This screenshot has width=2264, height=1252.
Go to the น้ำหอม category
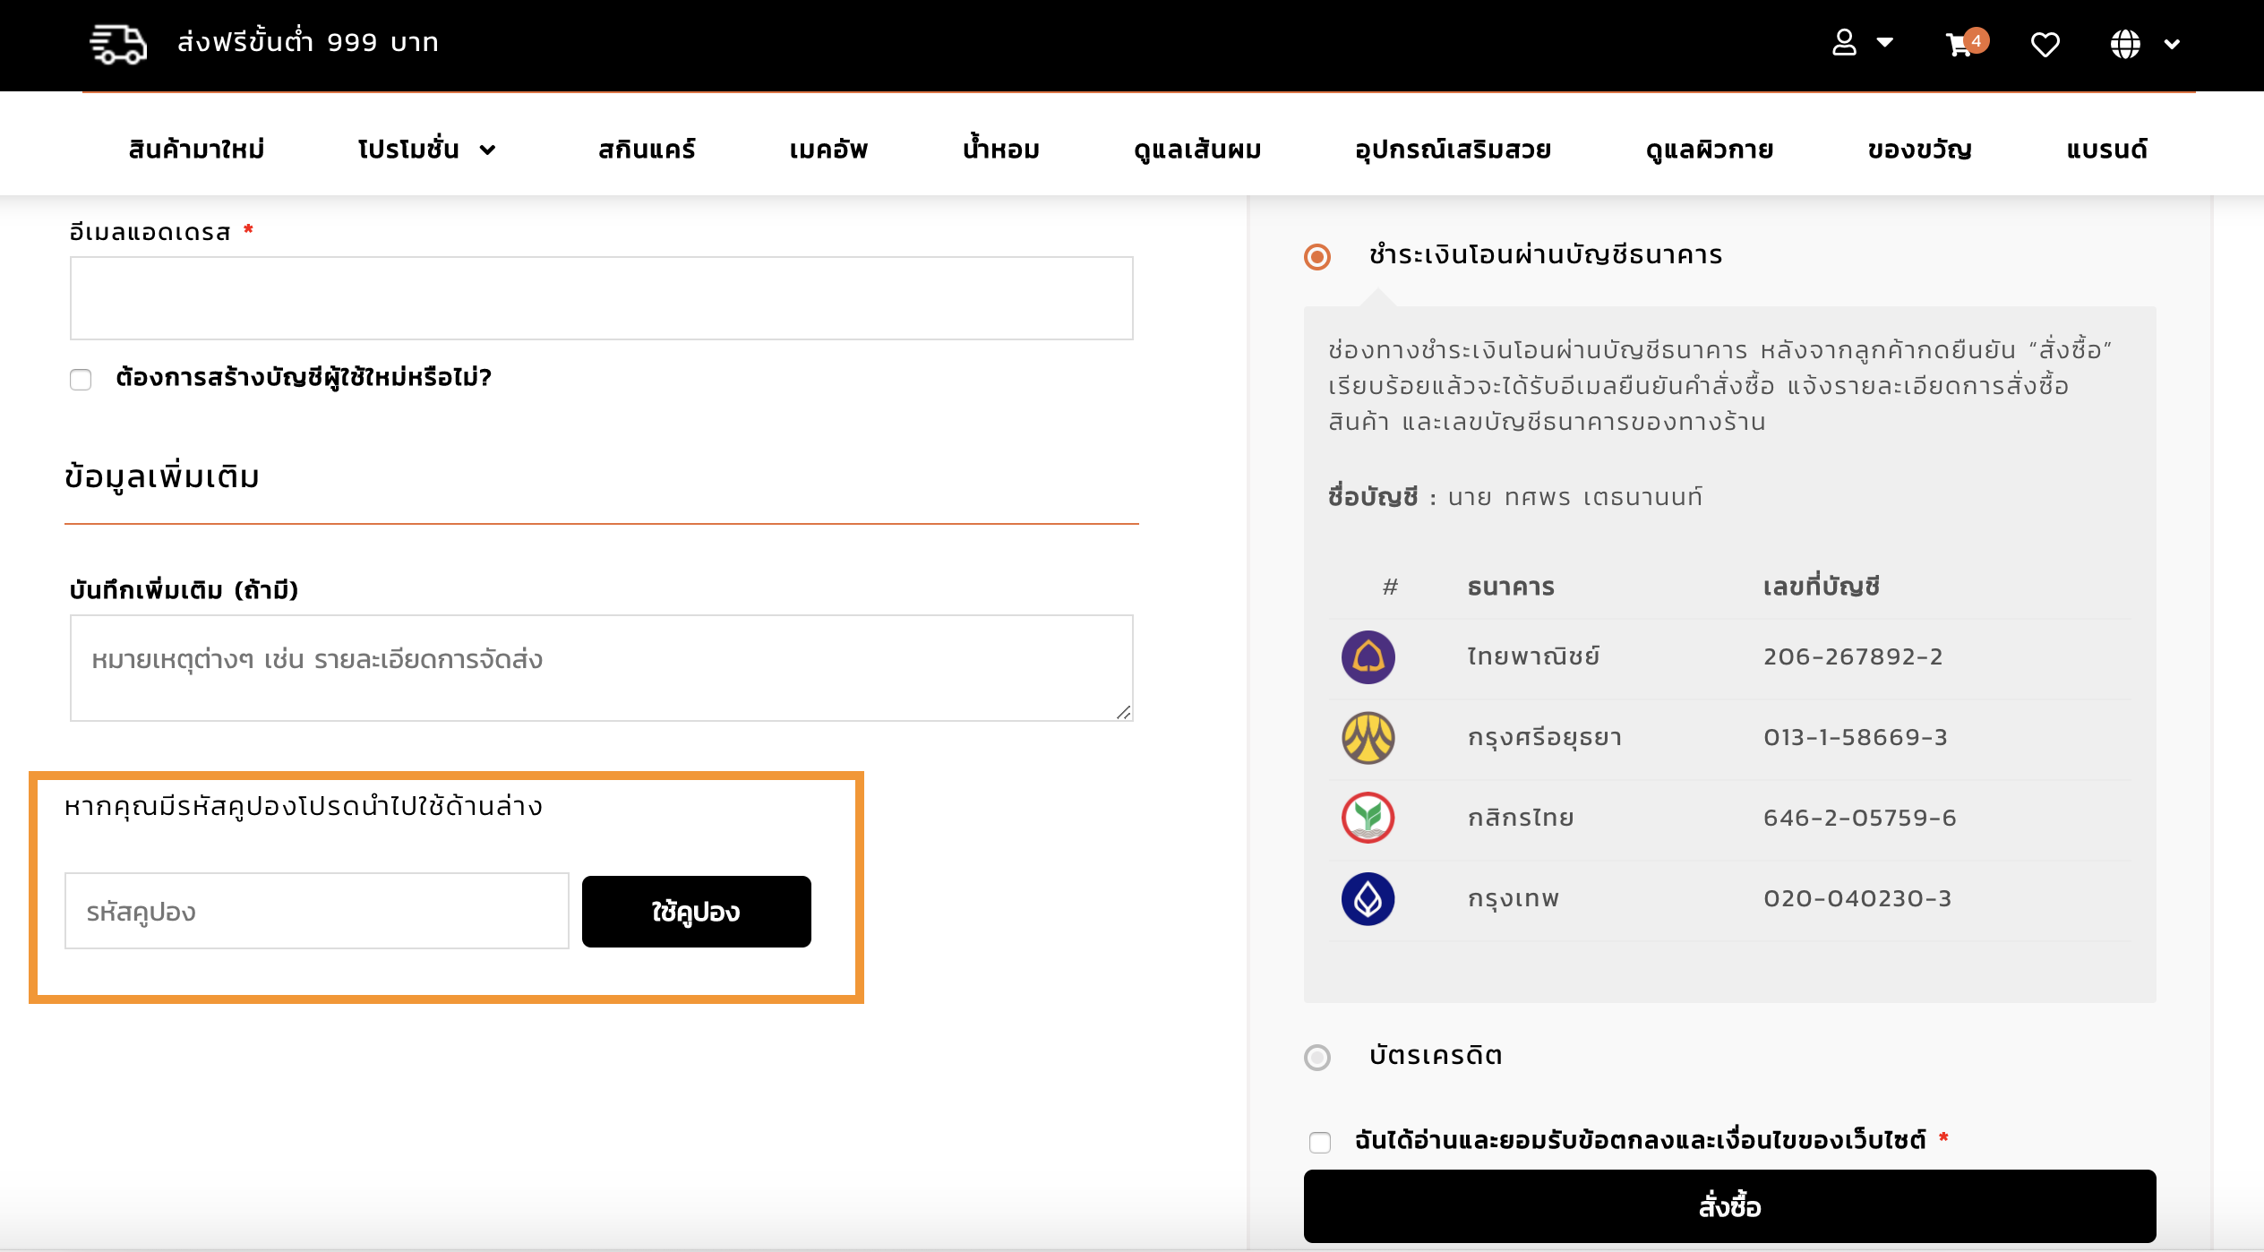(1001, 148)
